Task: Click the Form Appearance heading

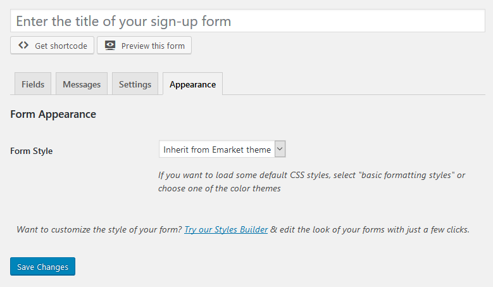Action: click(53, 114)
